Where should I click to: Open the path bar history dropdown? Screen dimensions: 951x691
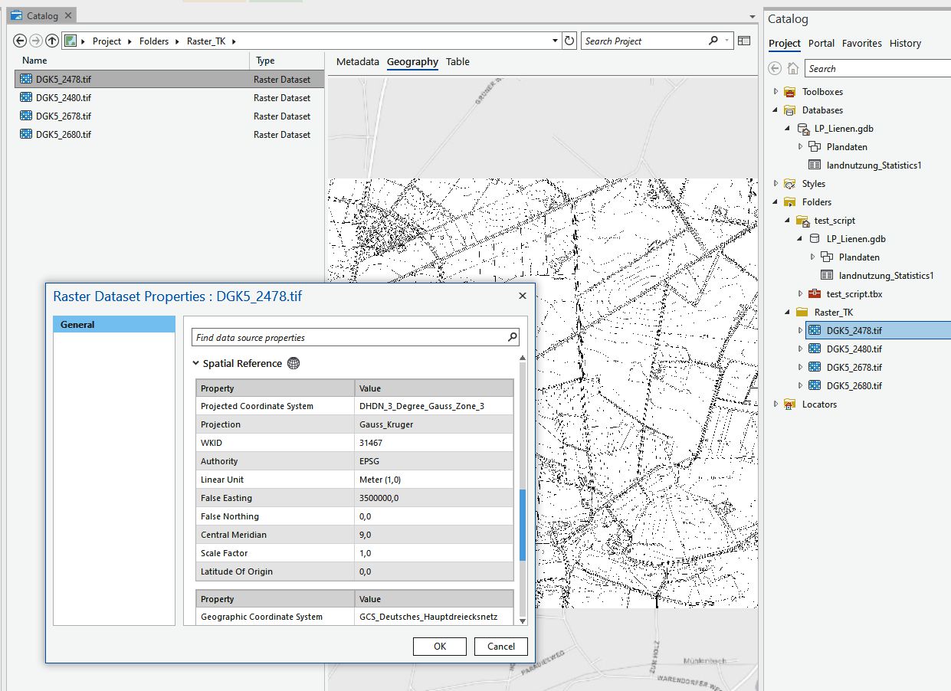click(556, 41)
